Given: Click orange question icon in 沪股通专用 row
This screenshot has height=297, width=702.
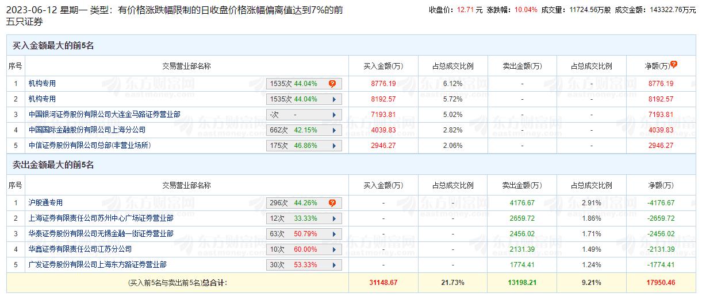Looking at the screenshot, I should (x=332, y=203).
